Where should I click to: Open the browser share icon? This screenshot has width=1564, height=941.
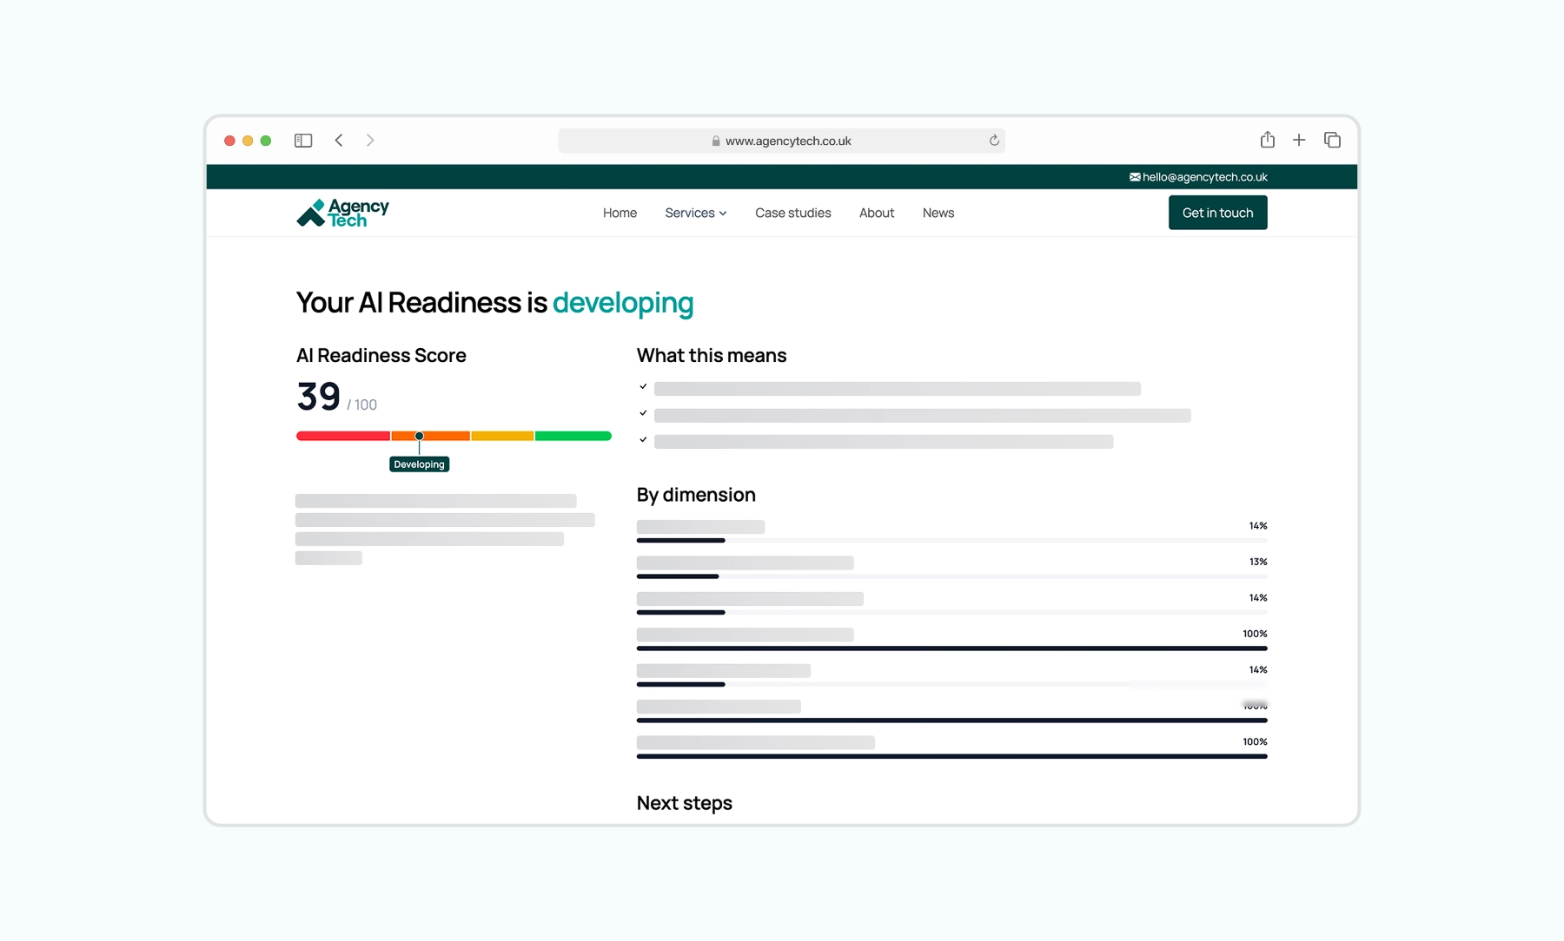tap(1267, 140)
